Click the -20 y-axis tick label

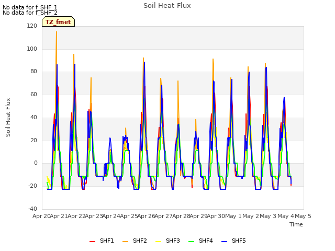coord(32,186)
